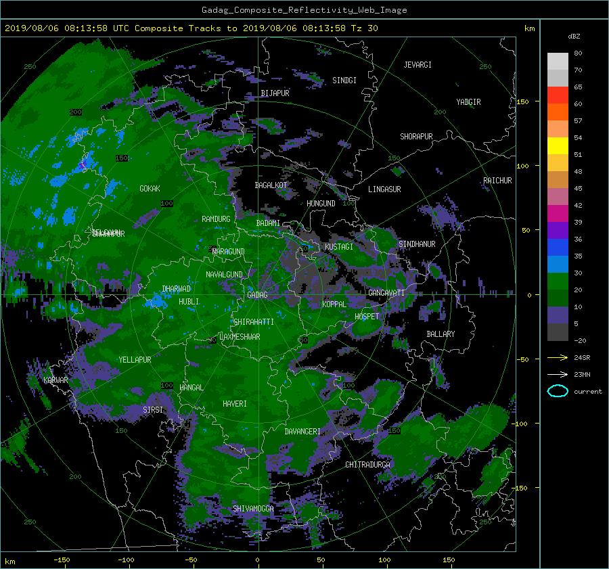Click the SIRSI city label
609x569 pixels.
[x=153, y=410]
